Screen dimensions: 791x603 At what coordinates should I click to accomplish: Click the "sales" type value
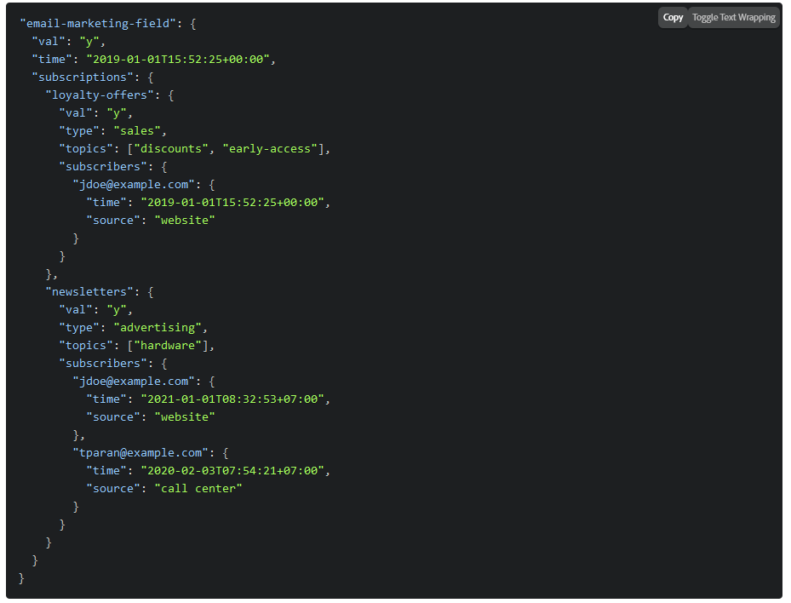(x=140, y=130)
